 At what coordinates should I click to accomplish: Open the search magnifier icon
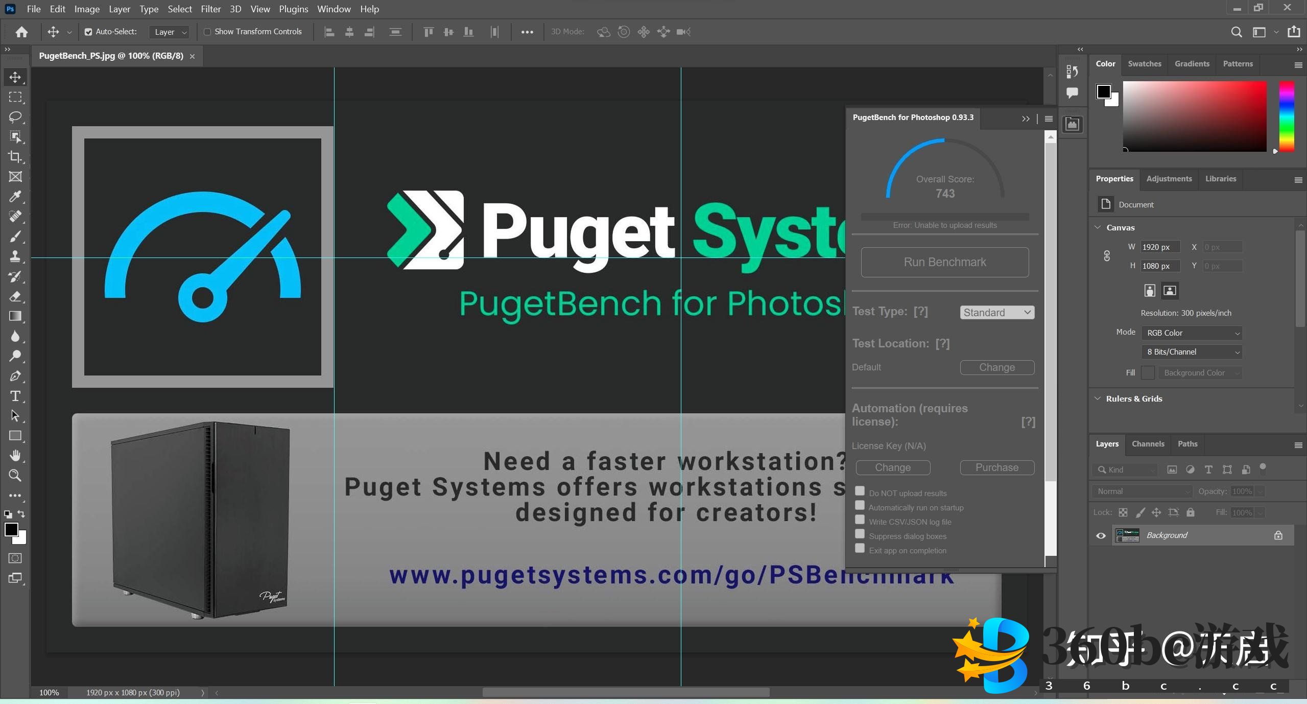pos(1236,32)
